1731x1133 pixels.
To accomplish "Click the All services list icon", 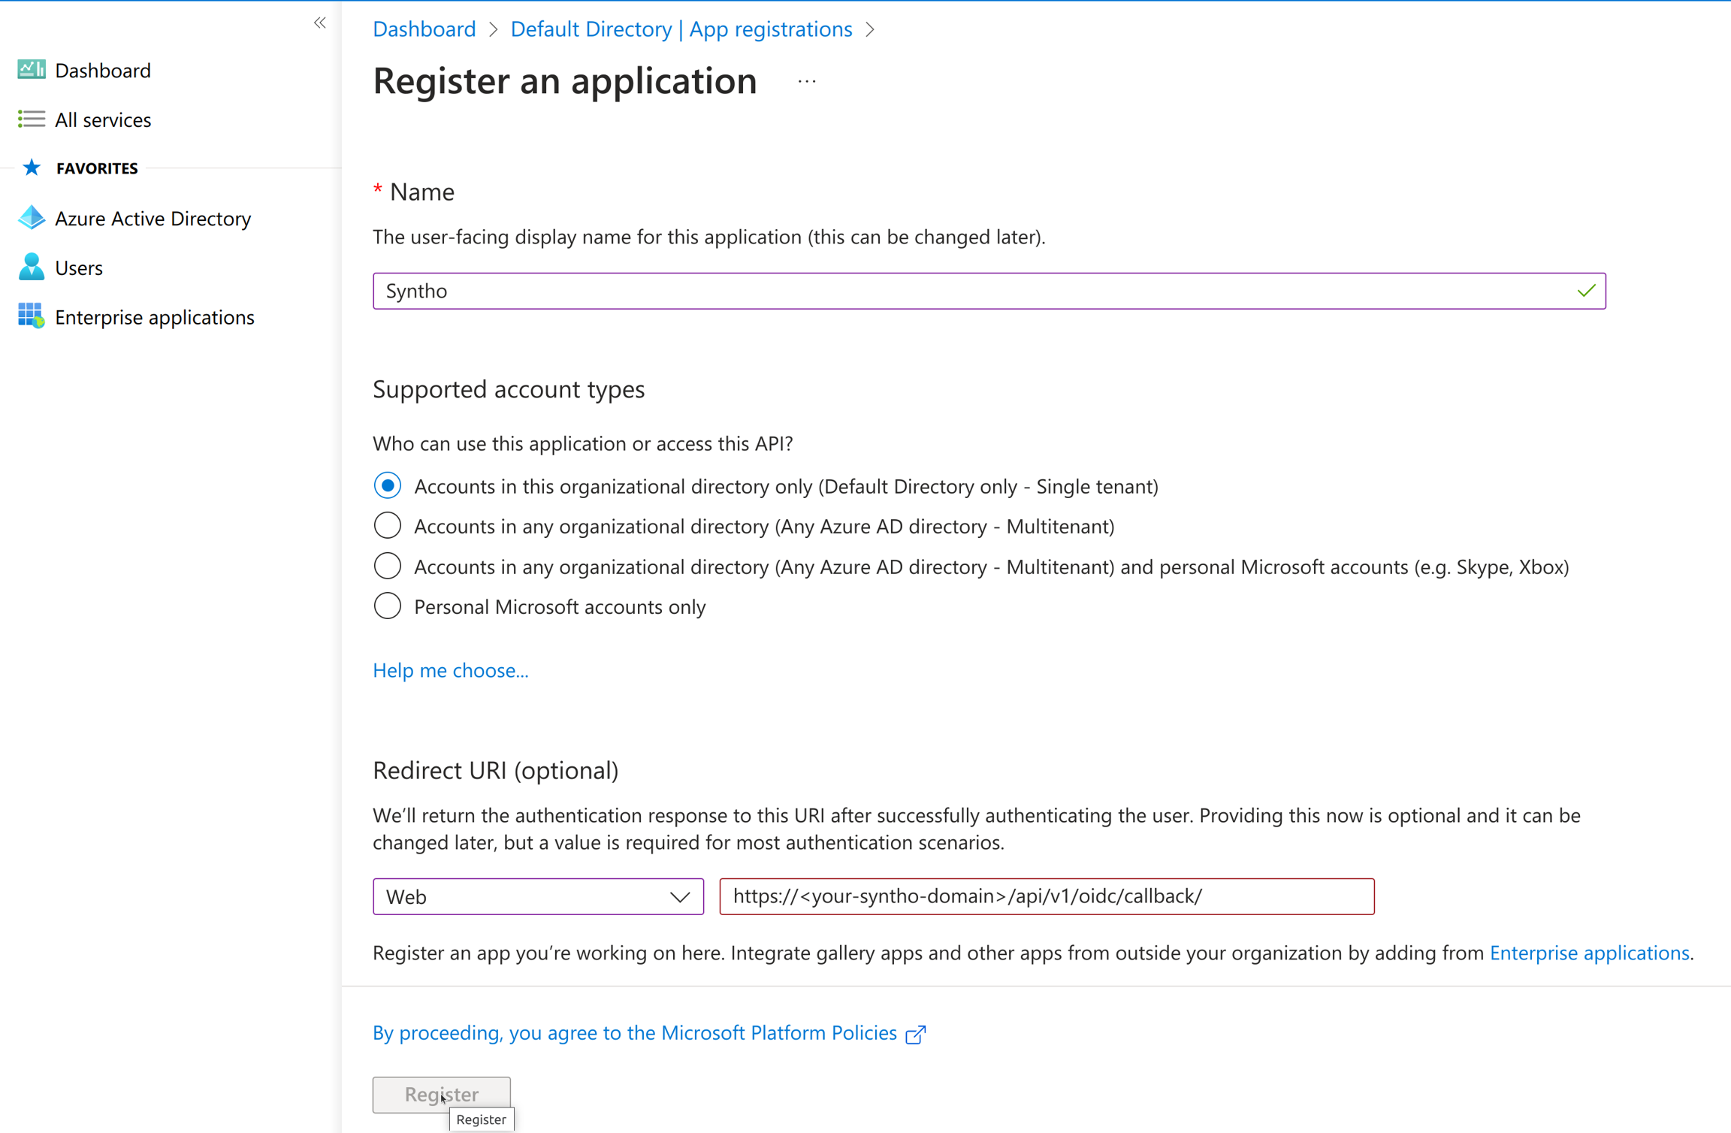I will (31, 119).
